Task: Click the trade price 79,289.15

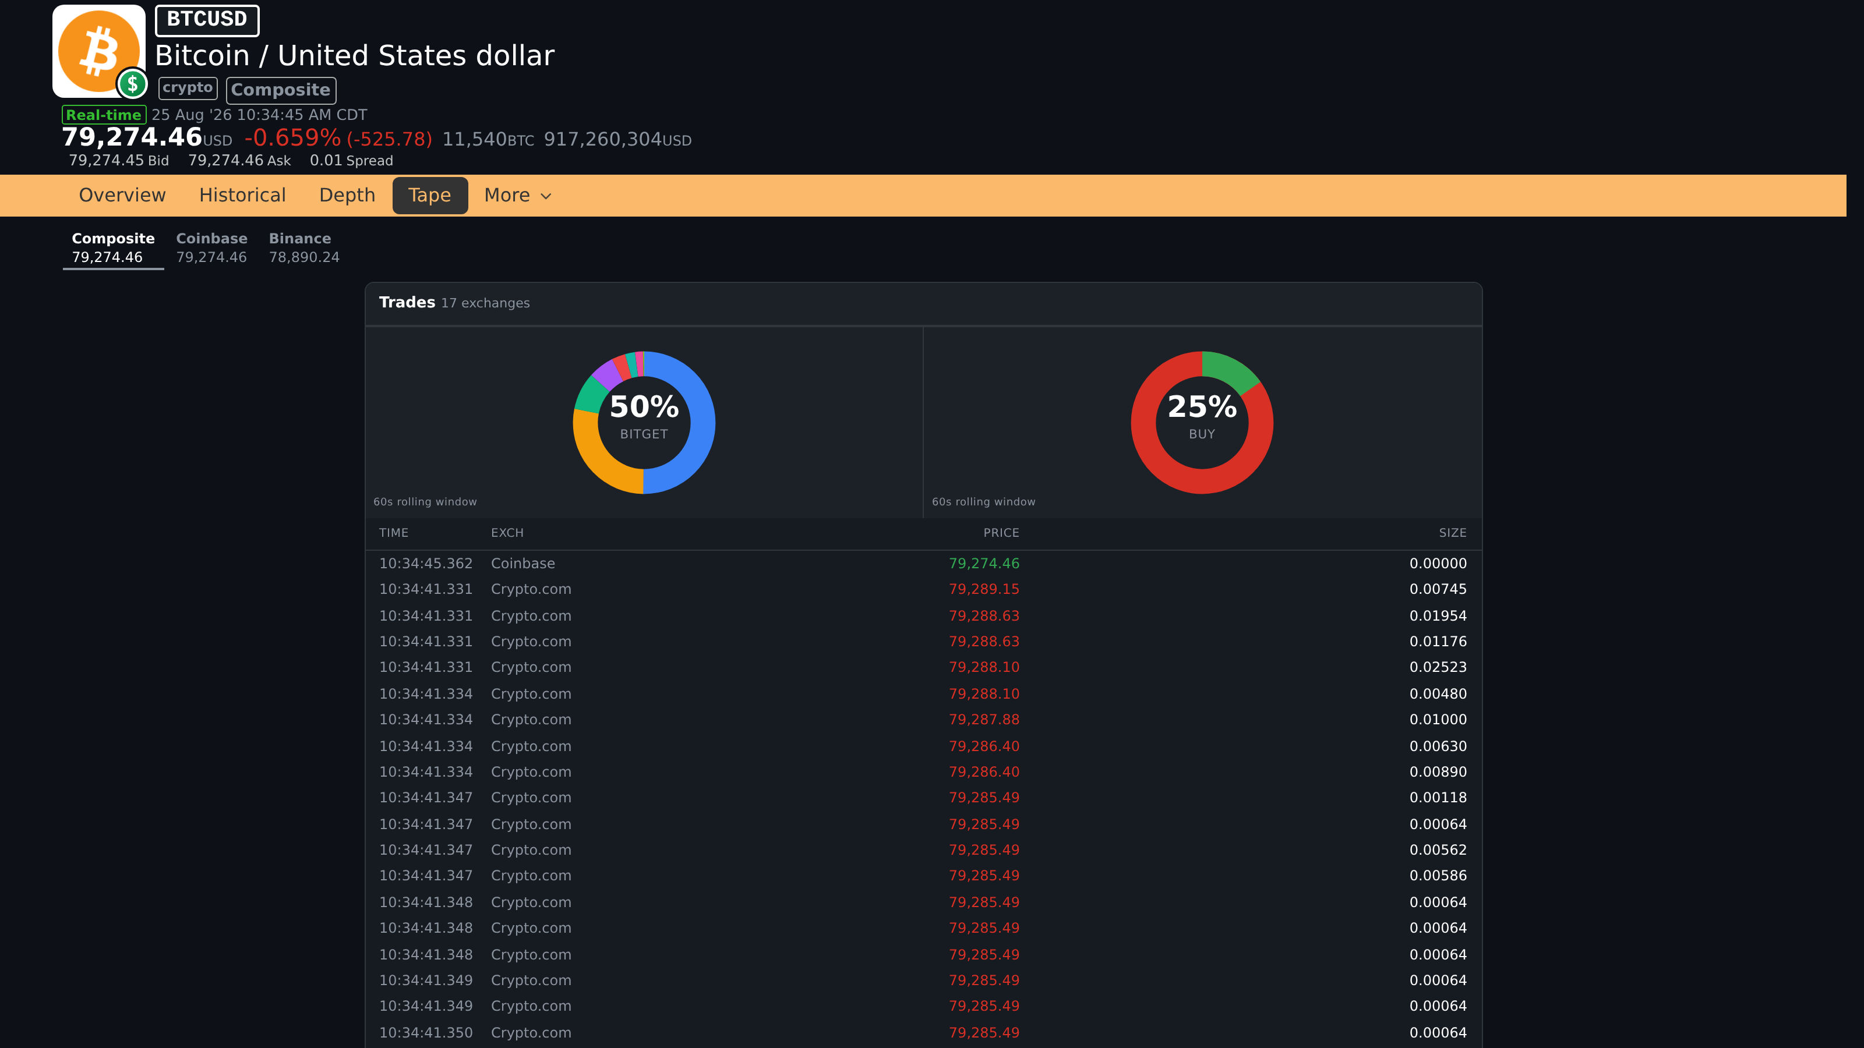Action: (984, 589)
